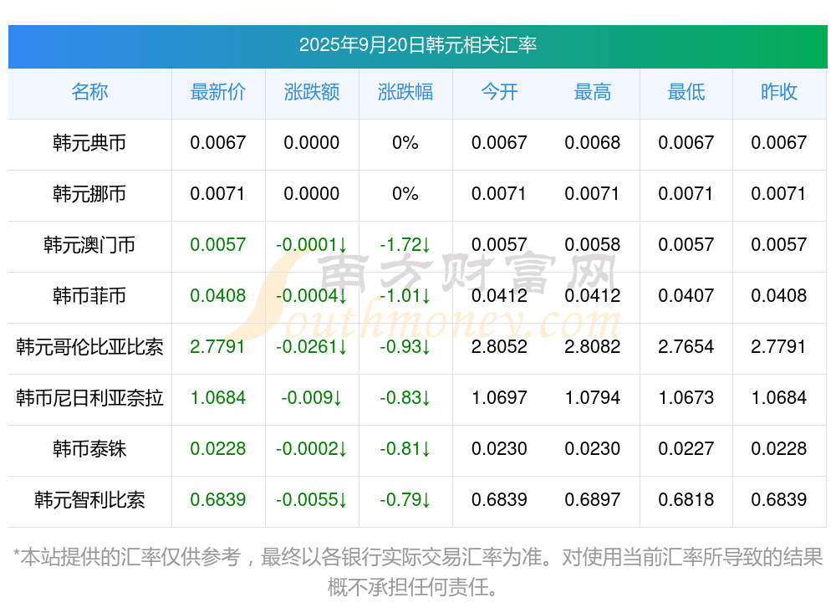
Task: Click the -1.72↓ change percent
Action: (x=405, y=245)
